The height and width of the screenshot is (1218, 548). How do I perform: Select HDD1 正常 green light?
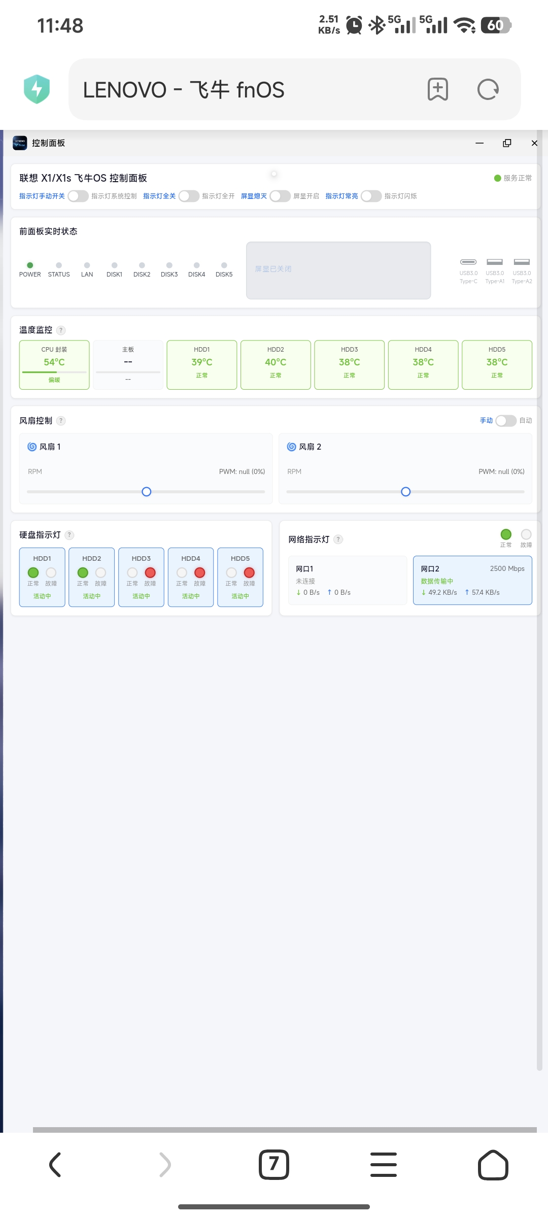(x=33, y=572)
